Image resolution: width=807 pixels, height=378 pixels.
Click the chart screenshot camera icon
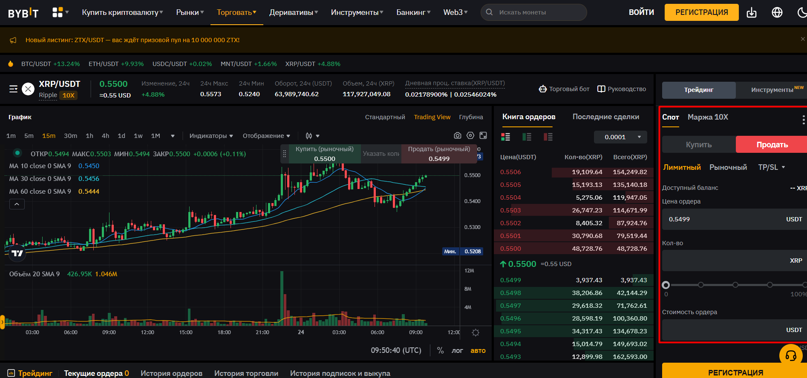457,135
